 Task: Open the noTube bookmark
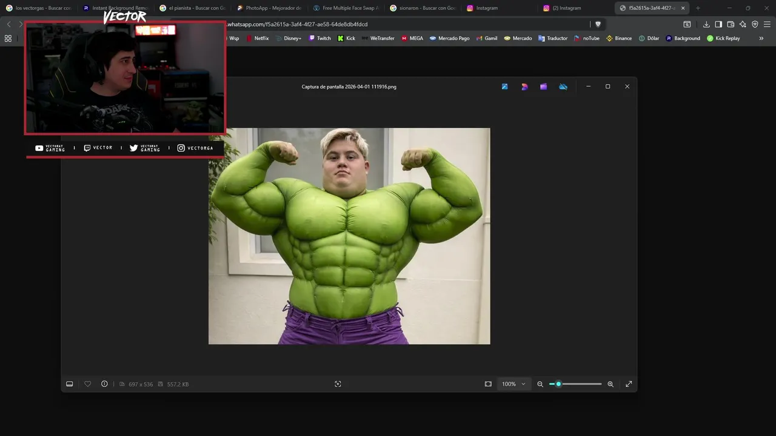coord(587,38)
